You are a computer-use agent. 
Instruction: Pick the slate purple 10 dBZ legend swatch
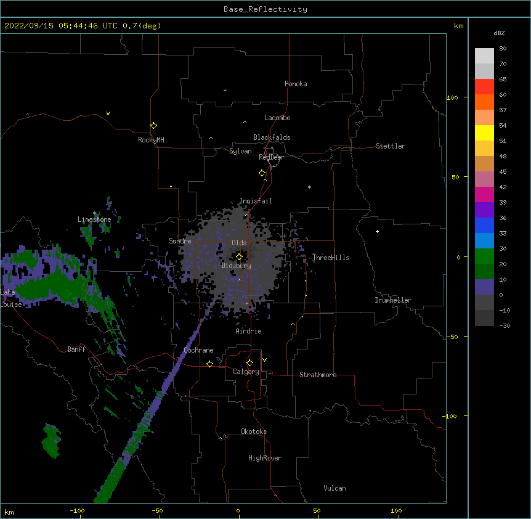(484, 287)
